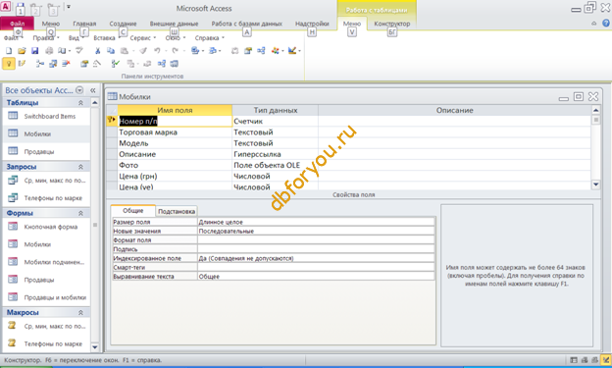Collapse the Таблицы group
The height and width of the screenshot is (368, 612).
point(80,103)
